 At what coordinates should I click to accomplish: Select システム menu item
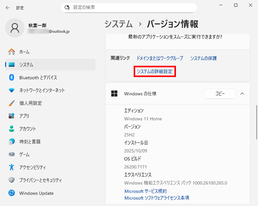(50, 65)
